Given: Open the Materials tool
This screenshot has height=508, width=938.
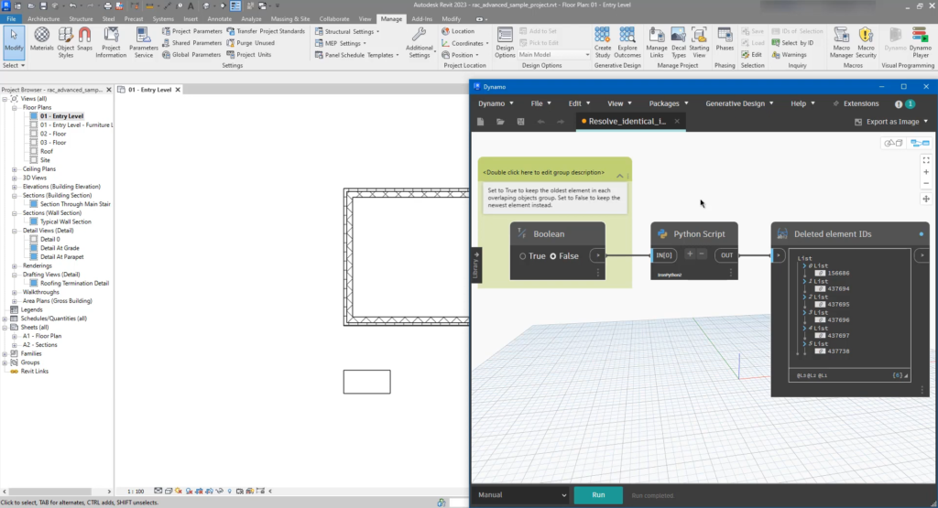Looking at the screenshot, I should pos(41,42).
